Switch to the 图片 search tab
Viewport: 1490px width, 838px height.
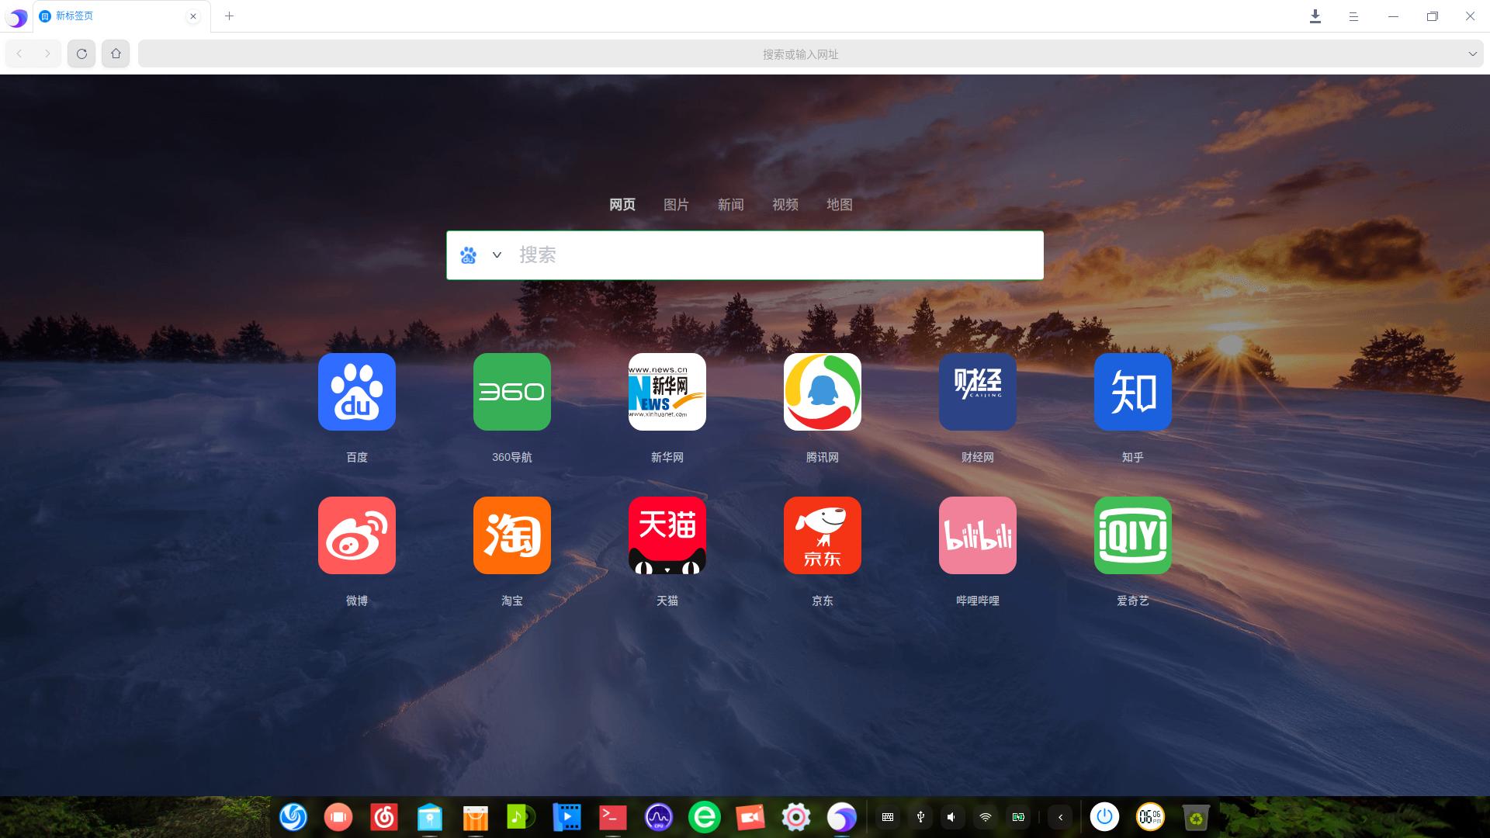[676, 205]
